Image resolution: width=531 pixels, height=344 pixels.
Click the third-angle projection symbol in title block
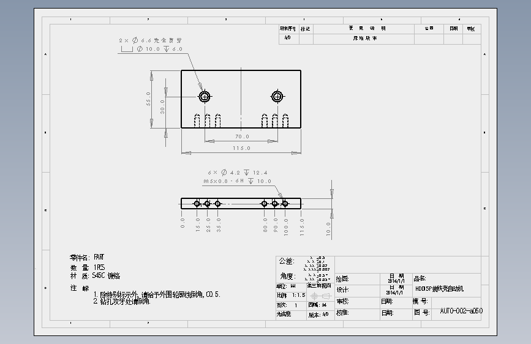(x=320, y=296)
